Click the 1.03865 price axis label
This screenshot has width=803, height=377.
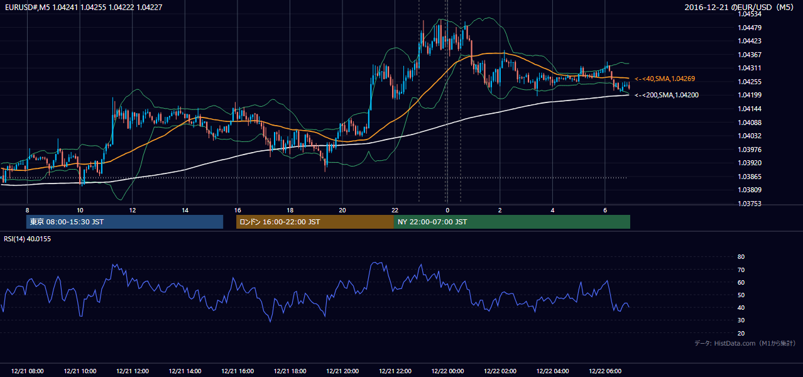[750, 177]
